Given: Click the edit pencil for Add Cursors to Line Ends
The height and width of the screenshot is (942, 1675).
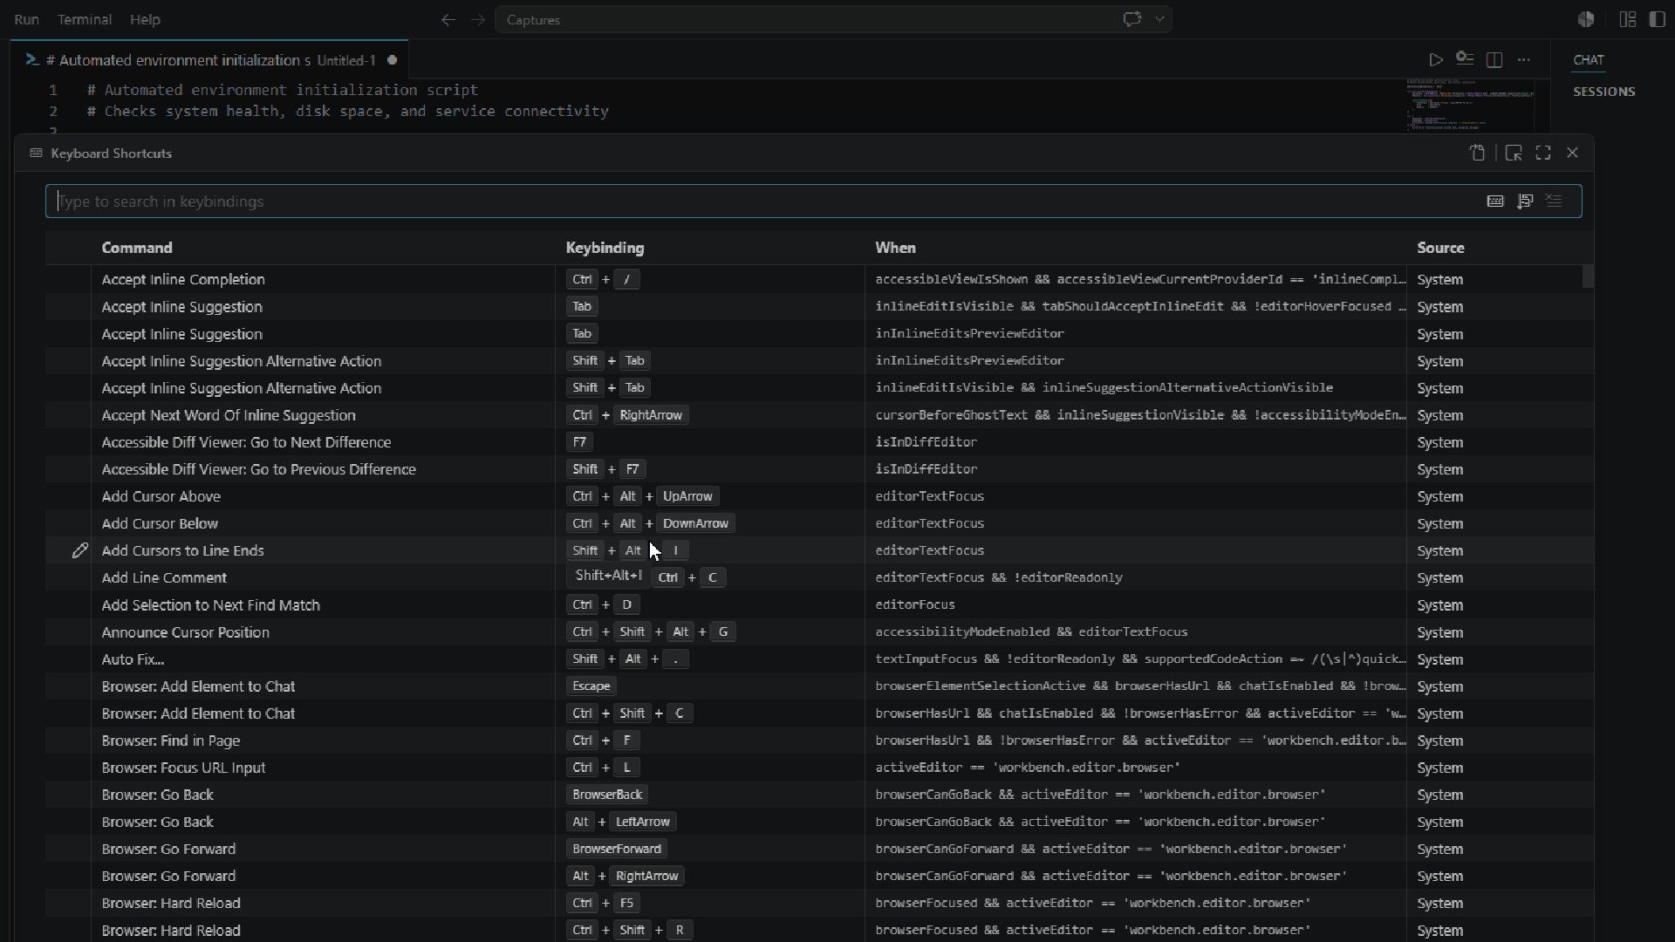Looking at the screenshot, I should pos(79,550).
